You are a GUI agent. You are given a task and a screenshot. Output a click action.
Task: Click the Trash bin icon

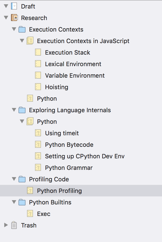click(14, 225)
